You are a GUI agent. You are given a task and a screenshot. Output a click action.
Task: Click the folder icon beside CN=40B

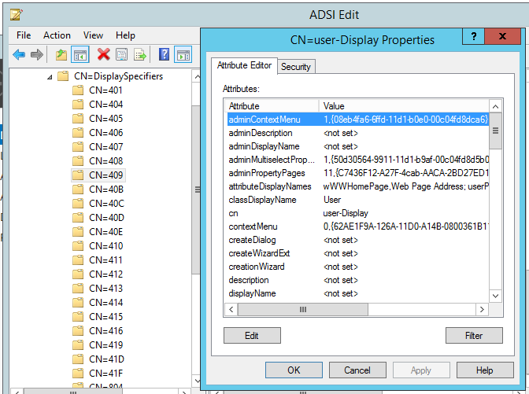coord(78,190)
